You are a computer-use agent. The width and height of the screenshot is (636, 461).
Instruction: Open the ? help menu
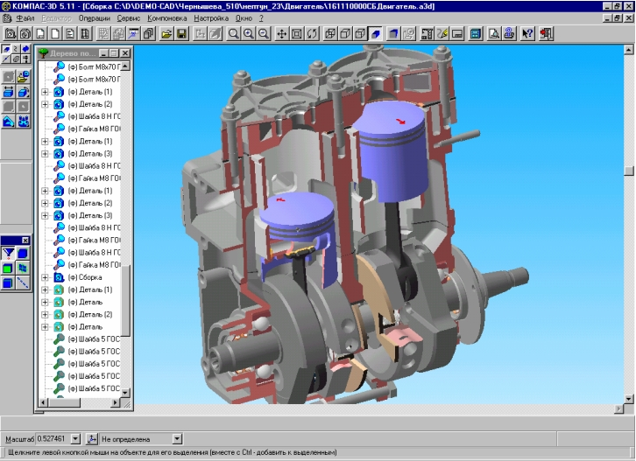(261, 18)
